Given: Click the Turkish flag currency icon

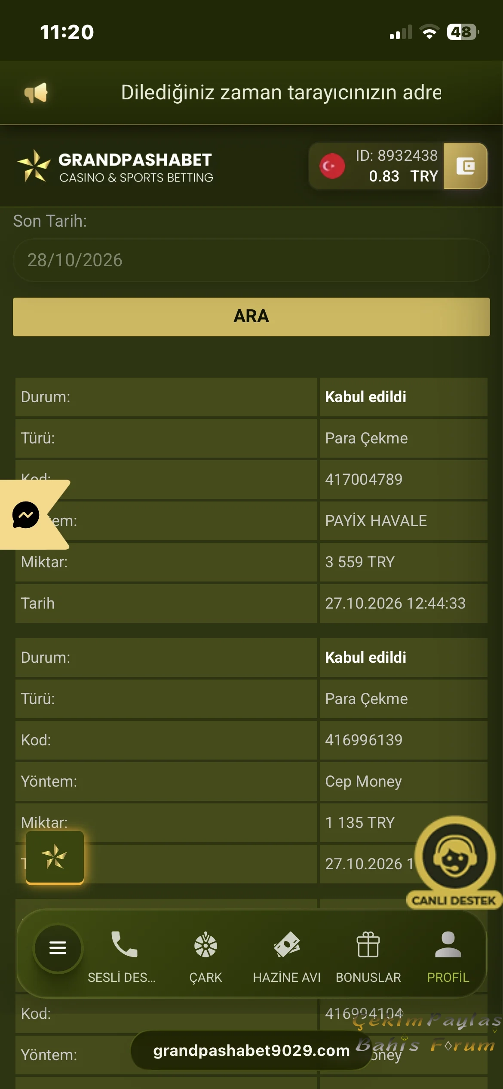Looking at the screenshot, I should tap(332, 166).
